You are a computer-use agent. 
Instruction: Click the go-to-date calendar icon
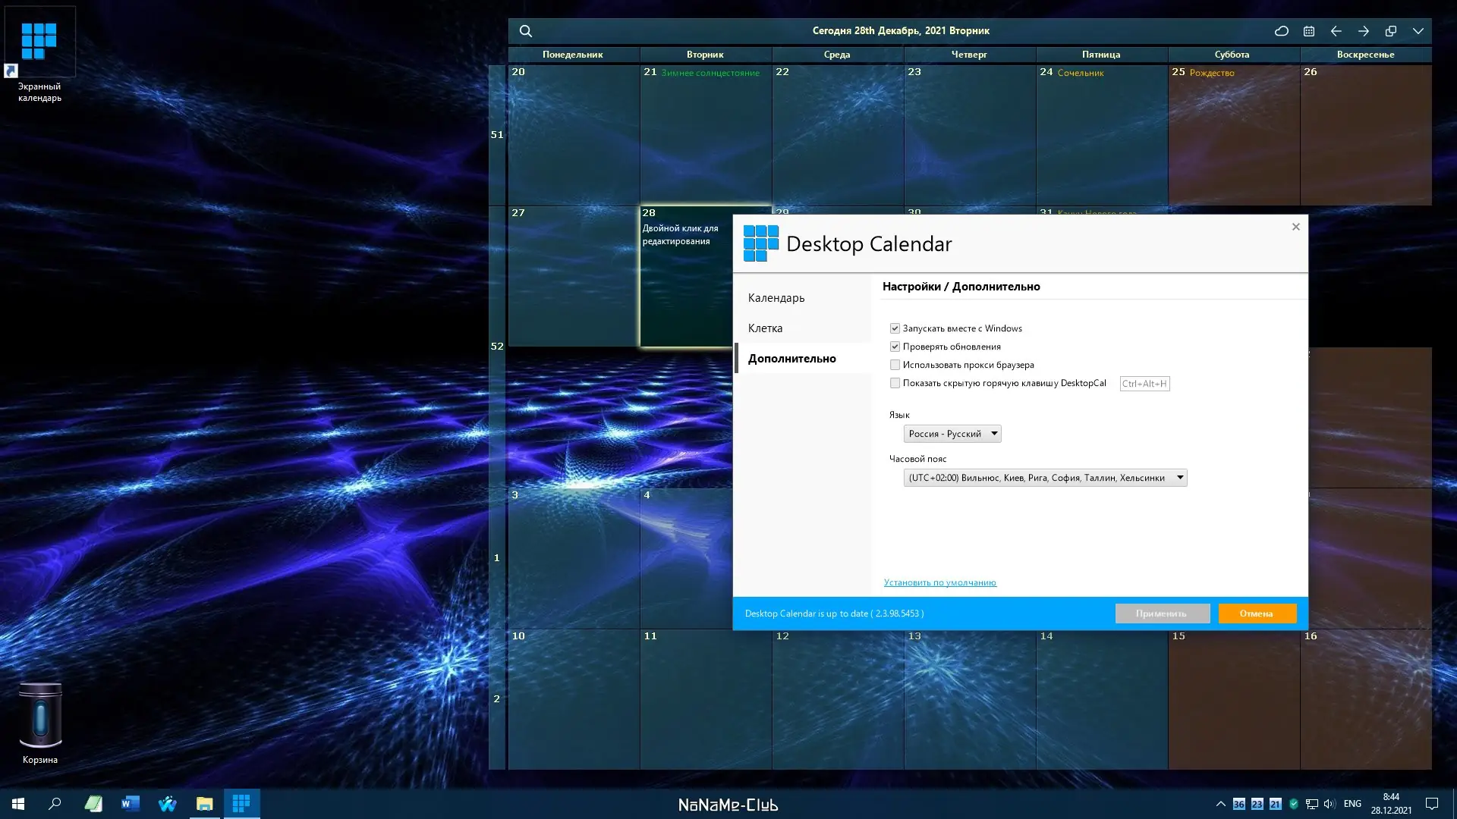point(1309,31)
